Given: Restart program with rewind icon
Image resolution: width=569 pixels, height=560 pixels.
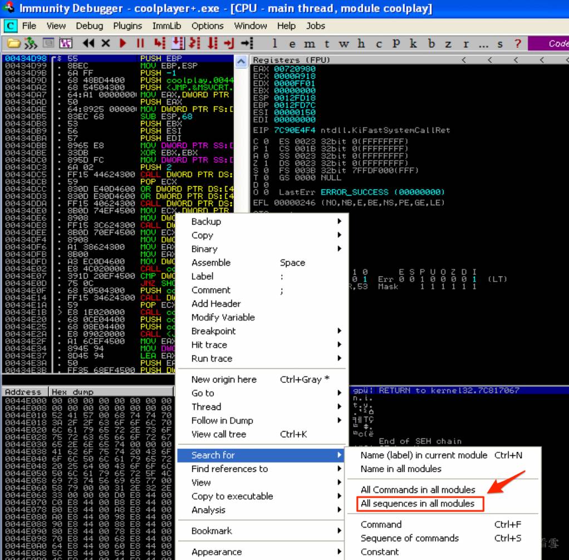Looking at the screenshot, I should coord(88,43).
